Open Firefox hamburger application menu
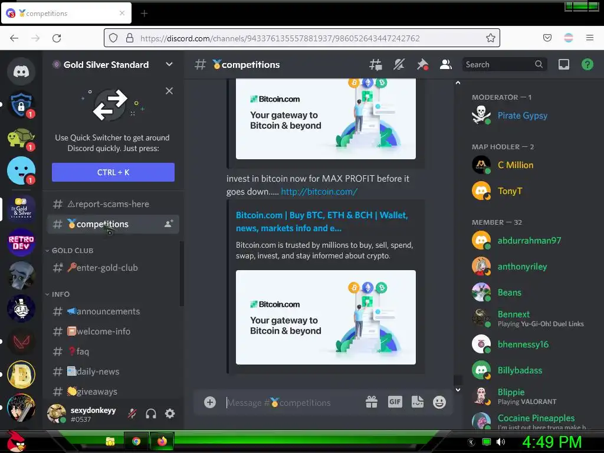 point(590,38)
